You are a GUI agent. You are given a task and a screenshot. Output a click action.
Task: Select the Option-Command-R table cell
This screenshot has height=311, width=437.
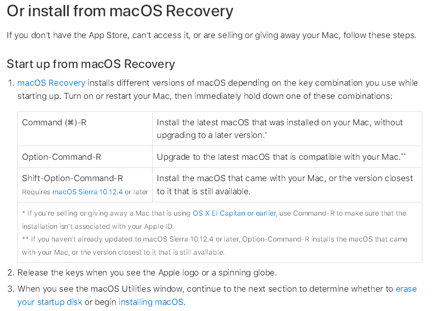tap(85, 157)
